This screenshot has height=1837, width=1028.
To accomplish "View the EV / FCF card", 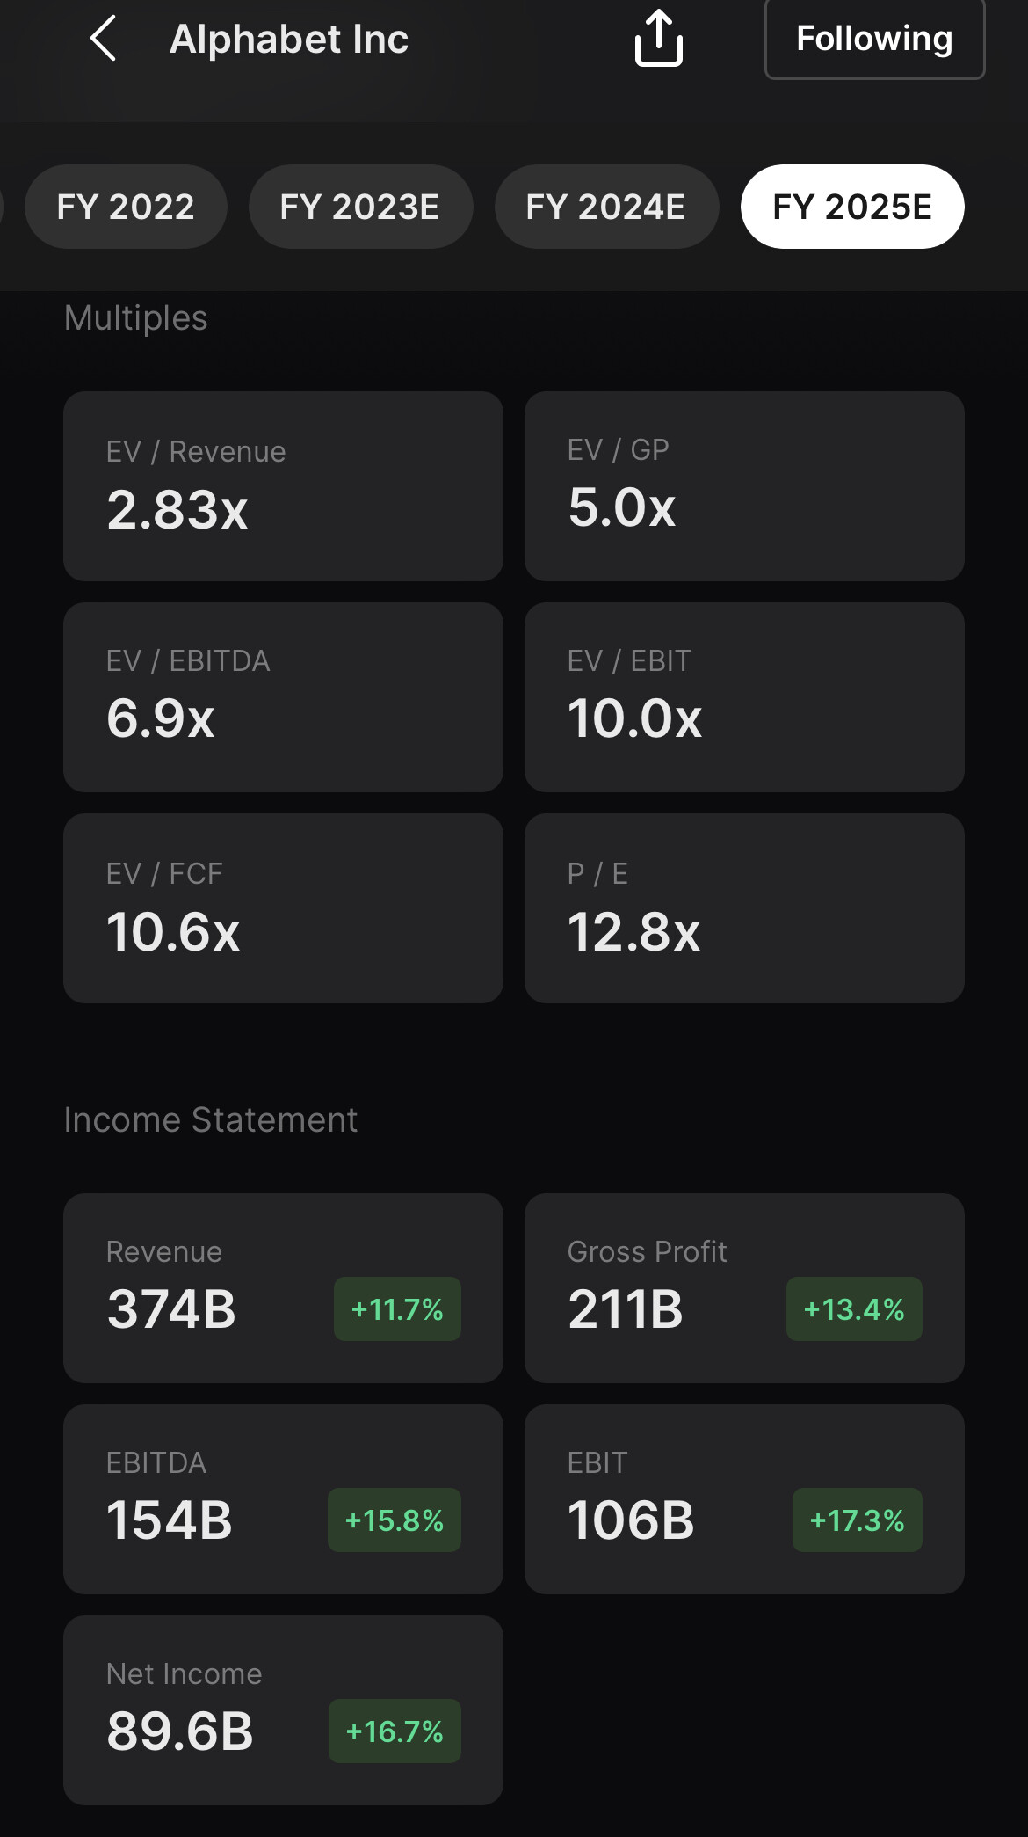I will click(x=283, y=908).
